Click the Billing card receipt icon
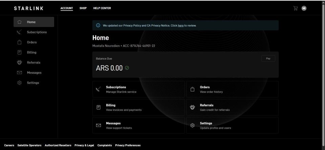This screenshot has width=325, height=150. (x=99, y=107)
